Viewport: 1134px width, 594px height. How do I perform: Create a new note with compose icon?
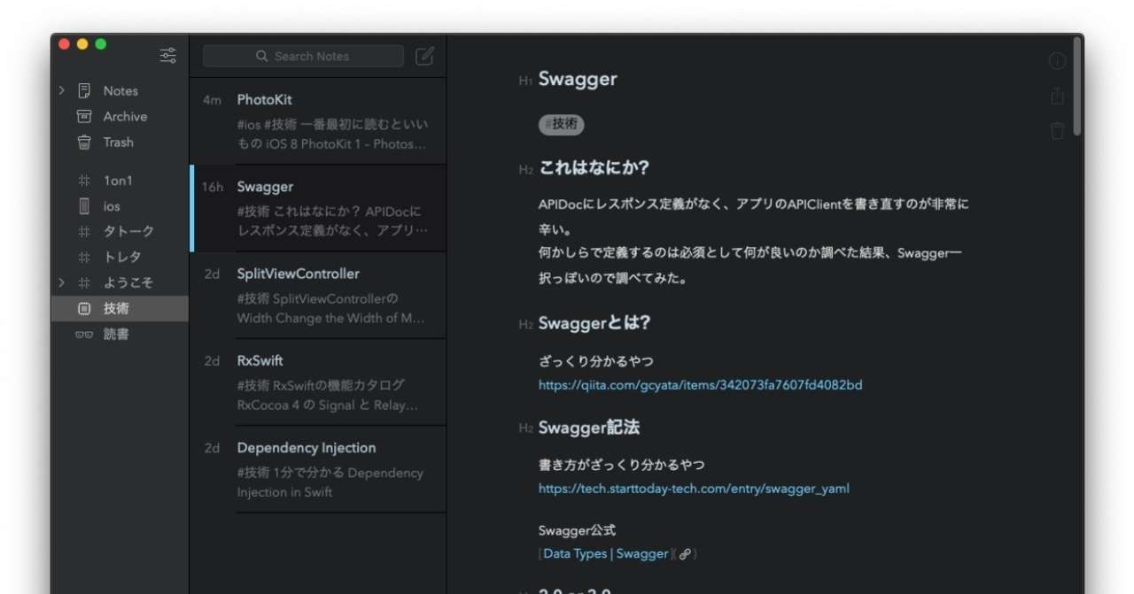coord(425,56)
